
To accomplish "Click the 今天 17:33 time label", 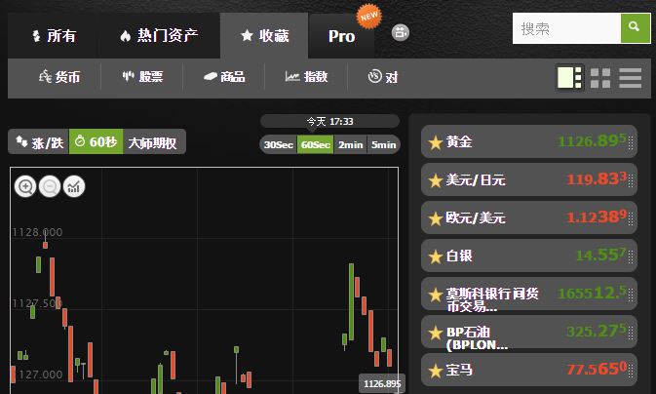I will point(329,122).
